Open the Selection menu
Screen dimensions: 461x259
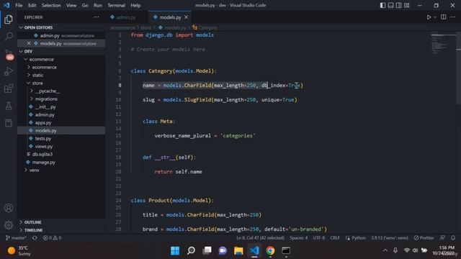point(51,5)
